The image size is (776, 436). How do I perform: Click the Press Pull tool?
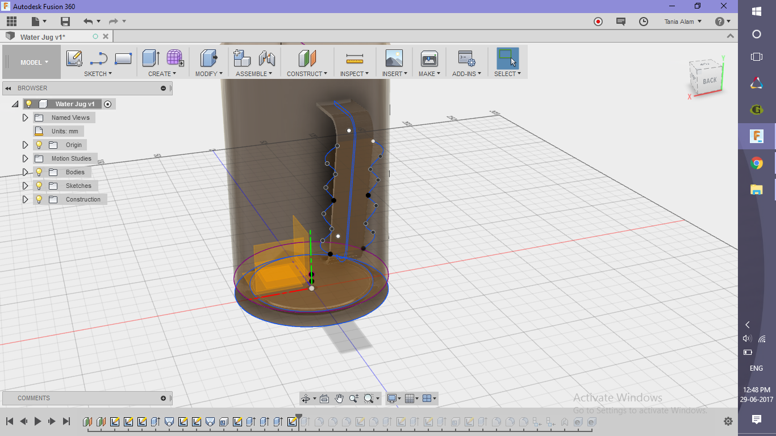(x=209, y=58)
